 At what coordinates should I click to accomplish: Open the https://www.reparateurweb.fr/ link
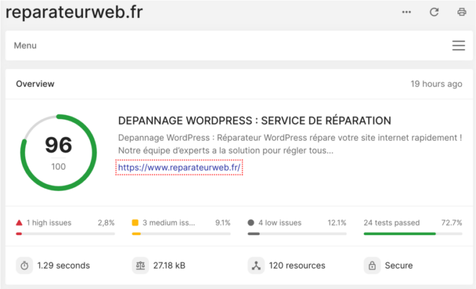pyautogui.click(x=179, y=167)
